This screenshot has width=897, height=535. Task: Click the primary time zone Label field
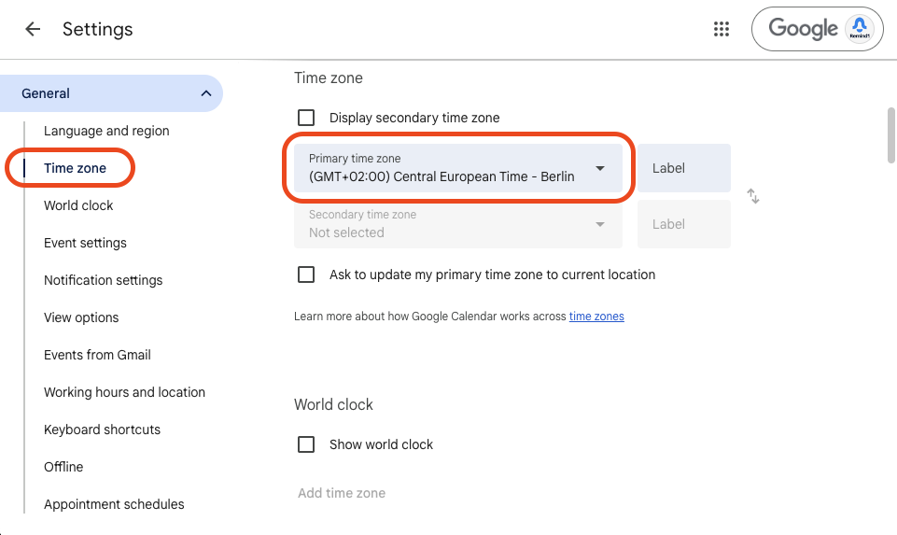pos(683,168)
